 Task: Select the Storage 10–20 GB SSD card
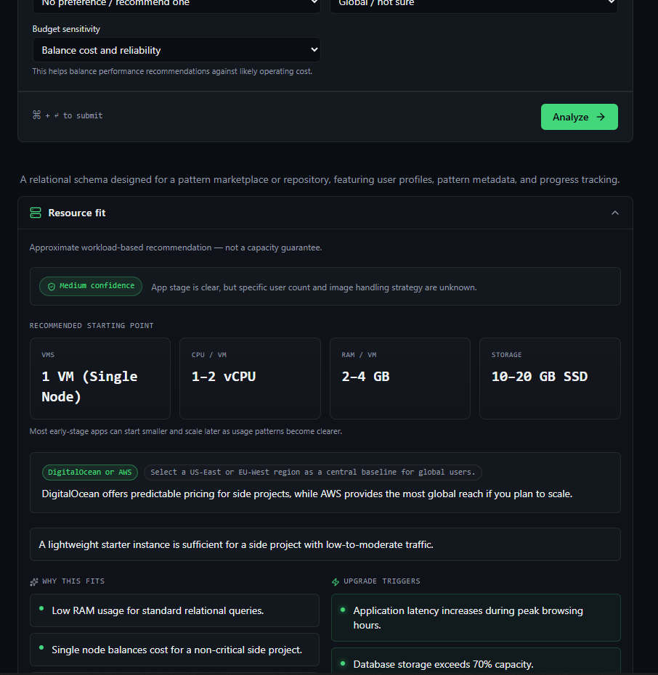pos(550,378)
